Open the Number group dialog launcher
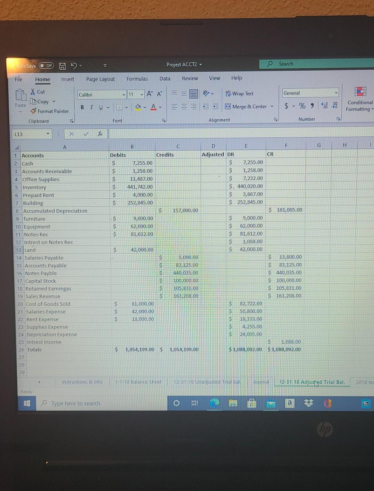 (338, 119)
